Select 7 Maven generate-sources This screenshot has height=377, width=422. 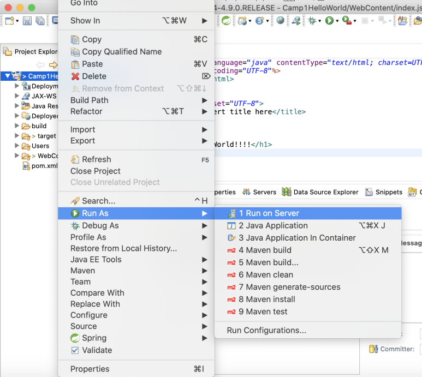[308, 287]
